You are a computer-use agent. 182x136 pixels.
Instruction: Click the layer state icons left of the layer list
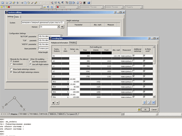5,7
